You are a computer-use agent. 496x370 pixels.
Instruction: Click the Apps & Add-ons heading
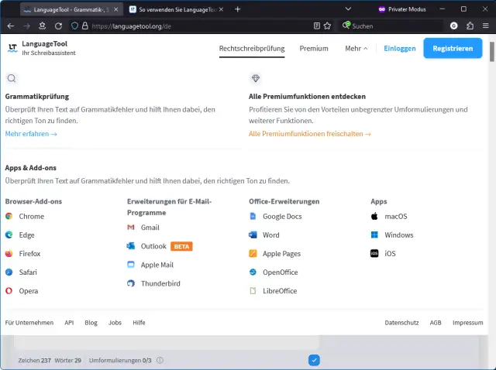click(31, 168)
